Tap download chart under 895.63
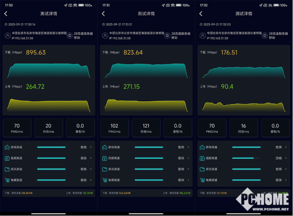 click(49, 71)
